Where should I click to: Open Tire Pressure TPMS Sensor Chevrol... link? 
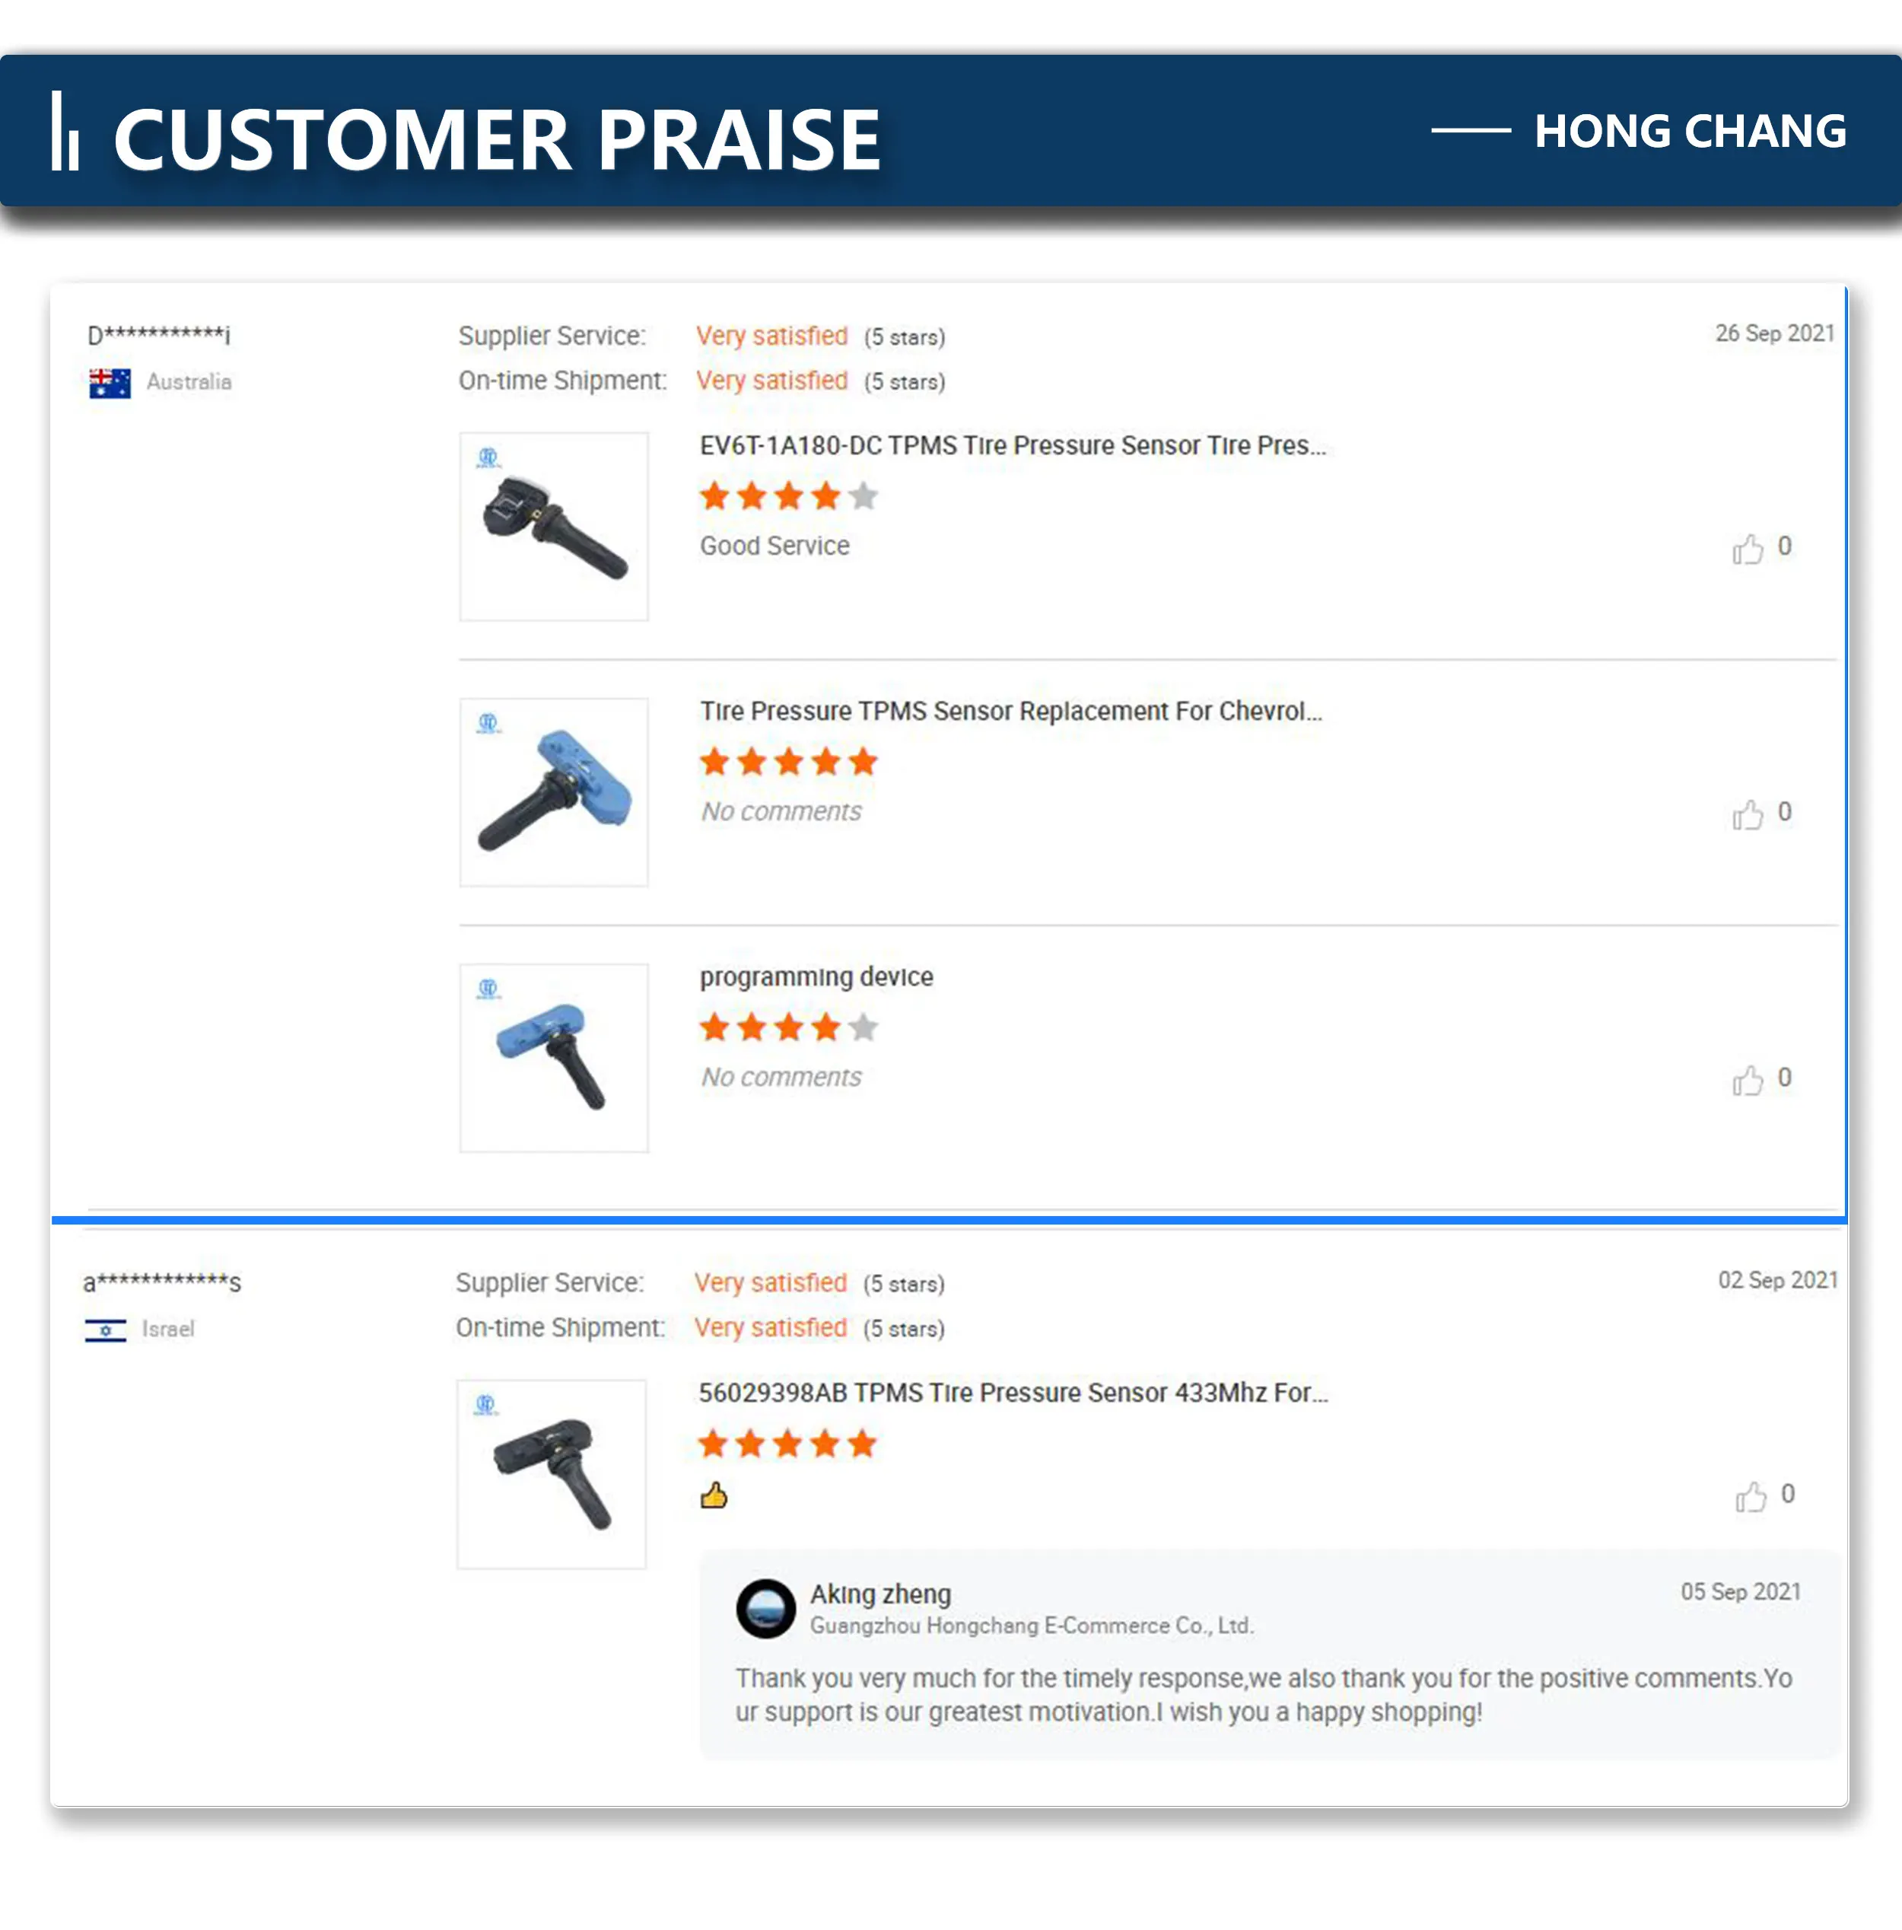pyautogui.click(x=1010, y=712)
